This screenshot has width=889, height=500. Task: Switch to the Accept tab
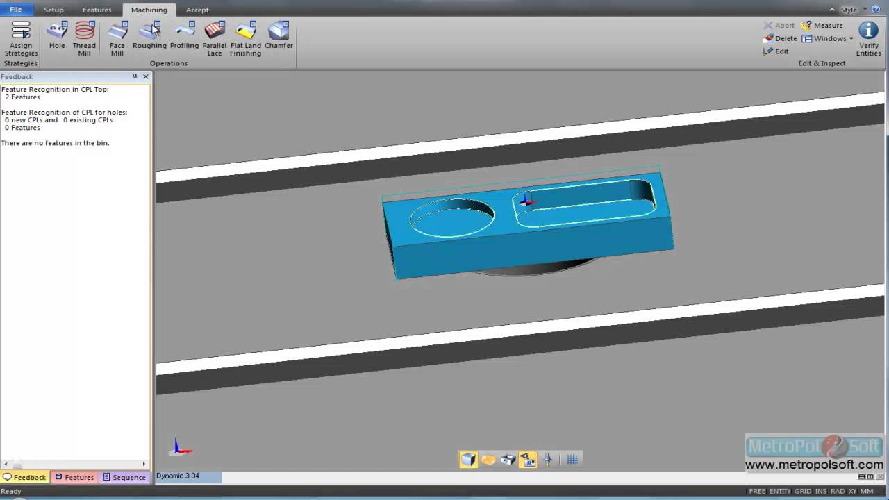click(197, 10)
